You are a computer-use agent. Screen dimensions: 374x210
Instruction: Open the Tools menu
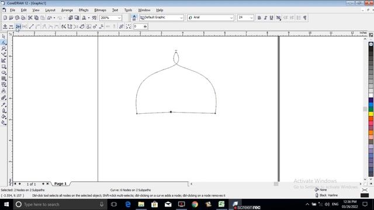128,10
